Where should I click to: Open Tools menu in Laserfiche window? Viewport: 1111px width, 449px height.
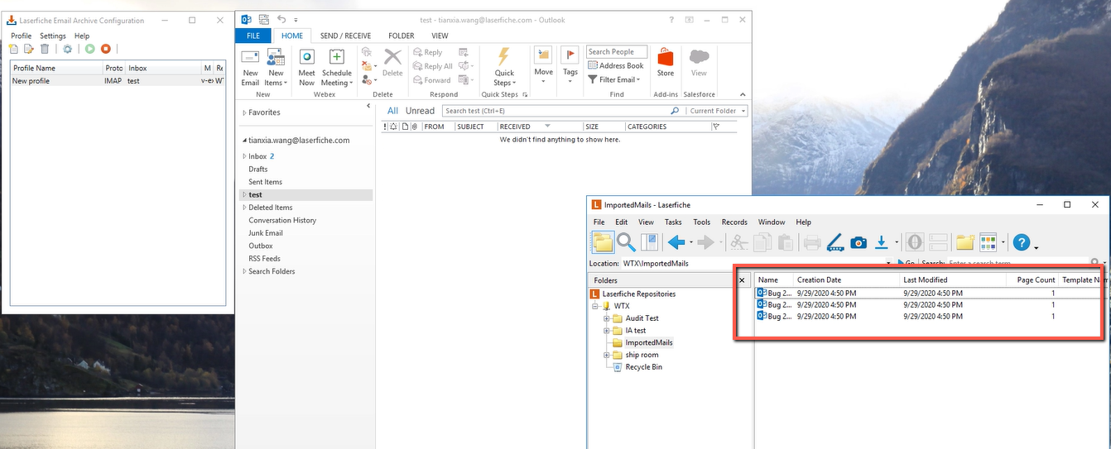[x=701, y=222]
